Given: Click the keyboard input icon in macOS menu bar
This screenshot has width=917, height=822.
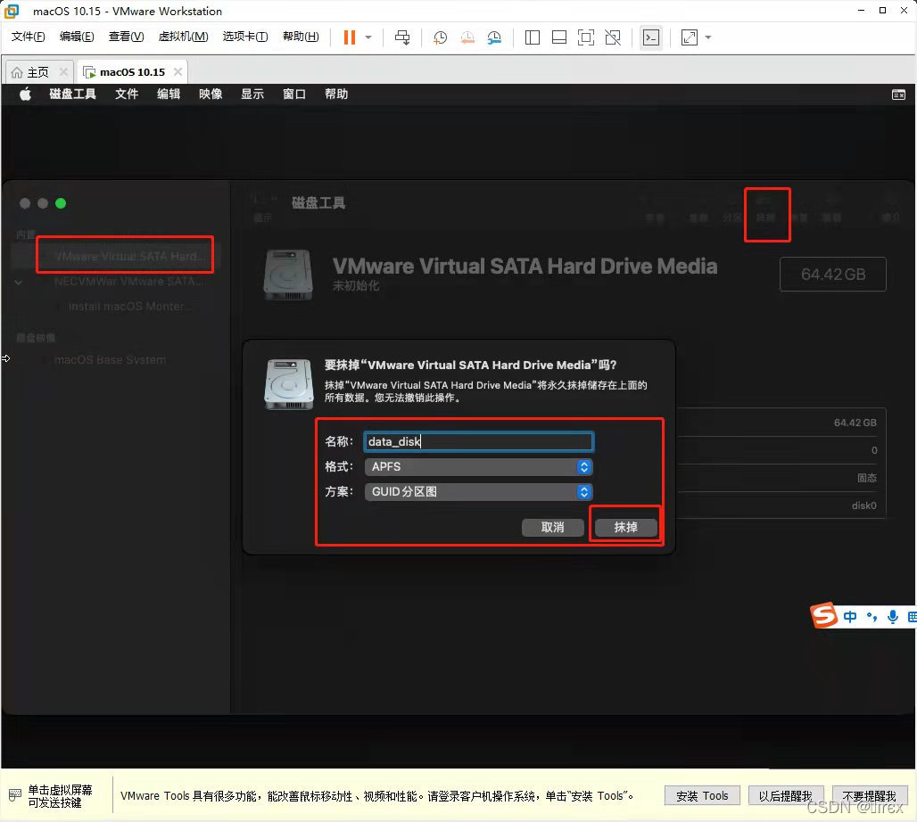Looking at the screenshot, I should (x=898, y=95).
